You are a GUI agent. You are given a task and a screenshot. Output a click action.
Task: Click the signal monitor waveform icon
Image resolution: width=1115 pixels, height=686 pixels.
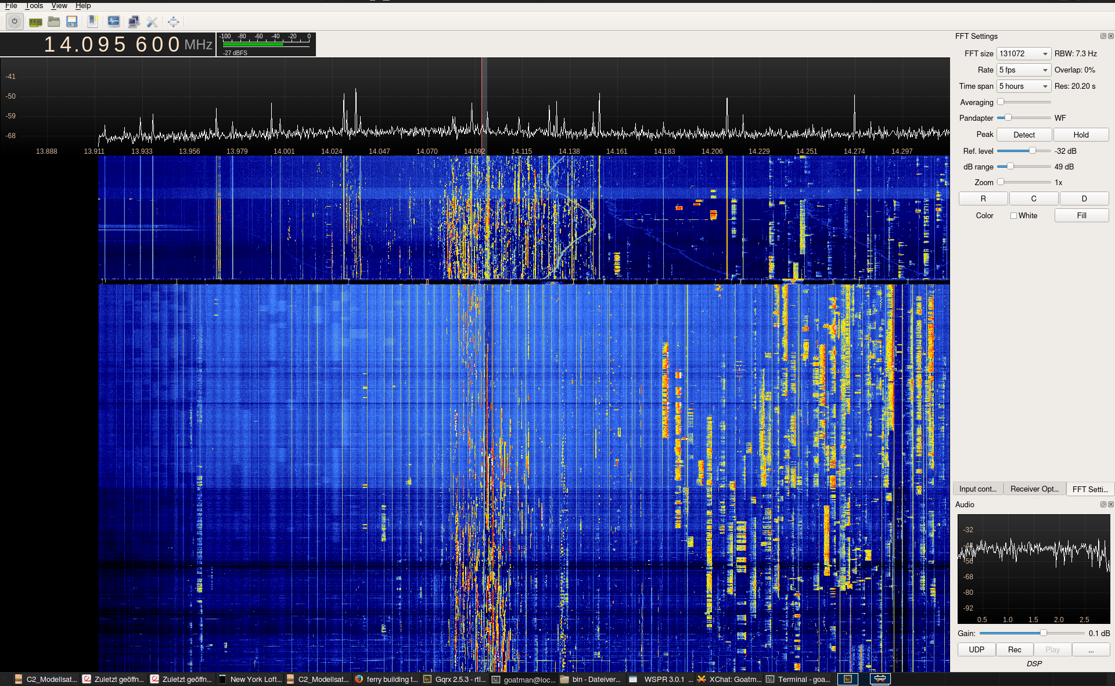[114, 22]
